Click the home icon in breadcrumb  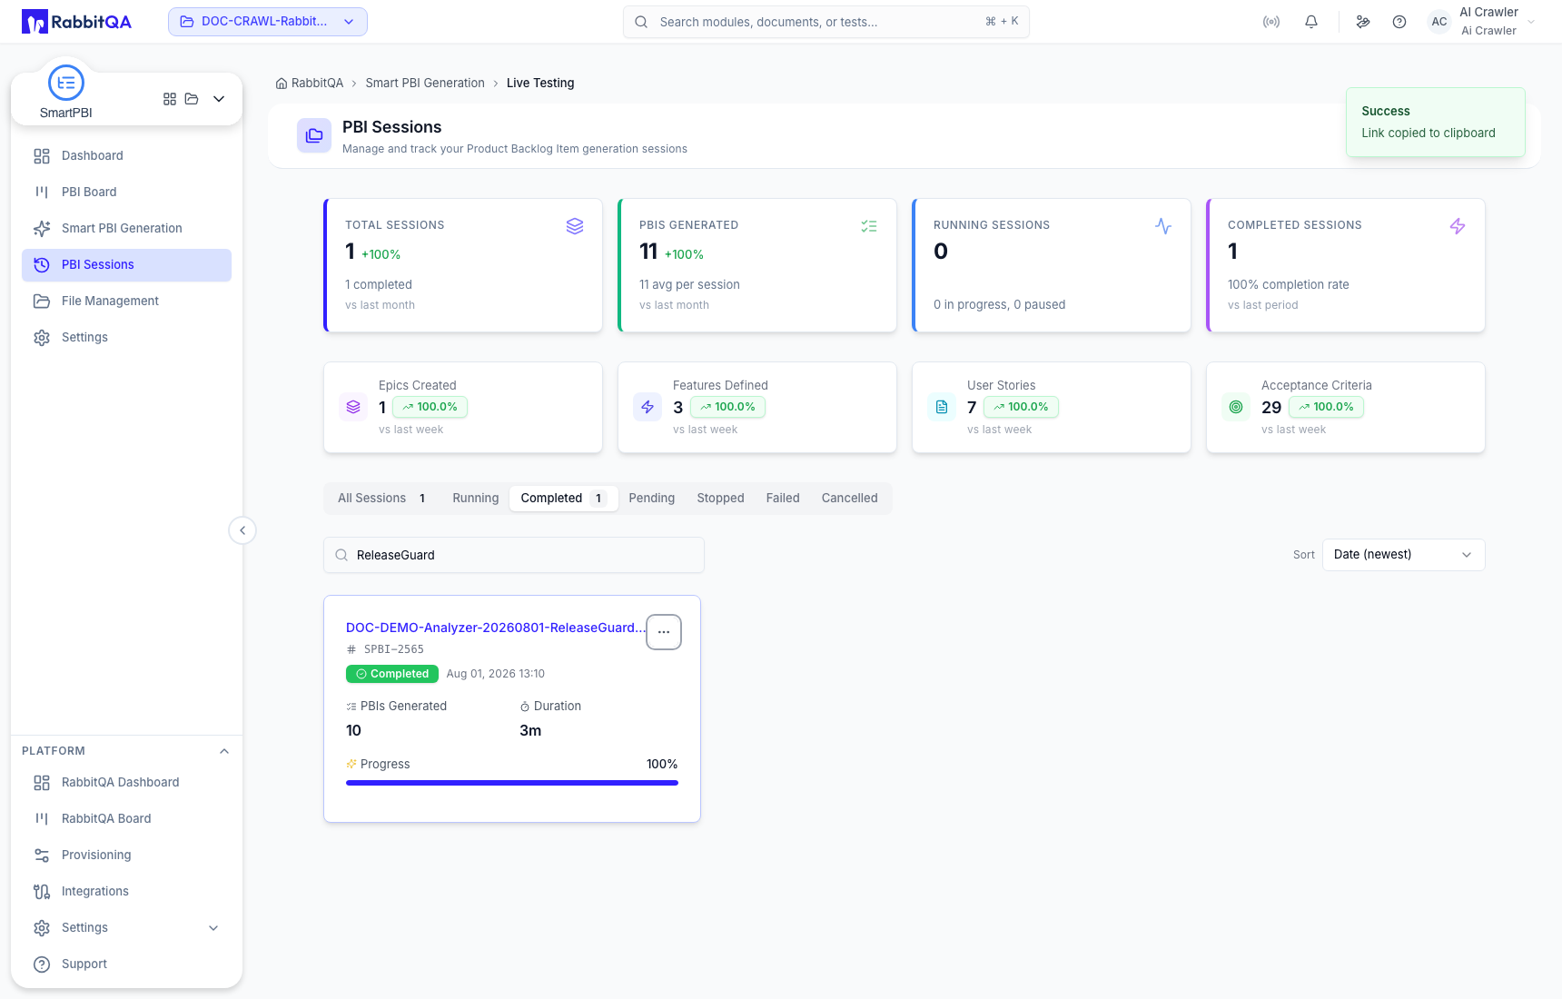[282, 84]
